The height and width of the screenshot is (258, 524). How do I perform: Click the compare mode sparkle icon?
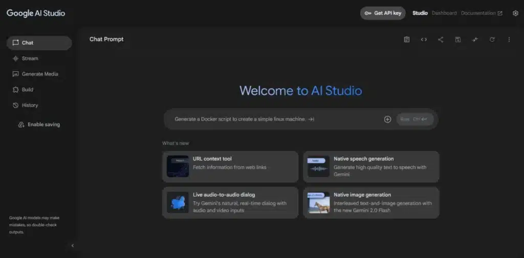[x=475, y=40]
